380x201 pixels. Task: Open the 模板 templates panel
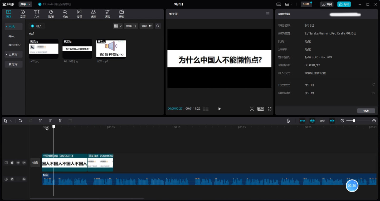[121, 14]
